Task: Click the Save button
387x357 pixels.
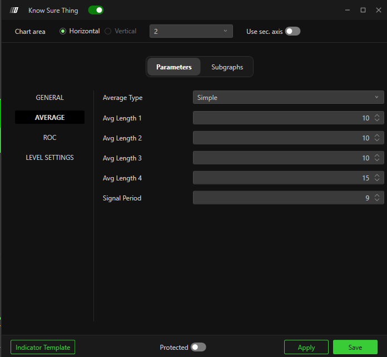Action: 355,348
